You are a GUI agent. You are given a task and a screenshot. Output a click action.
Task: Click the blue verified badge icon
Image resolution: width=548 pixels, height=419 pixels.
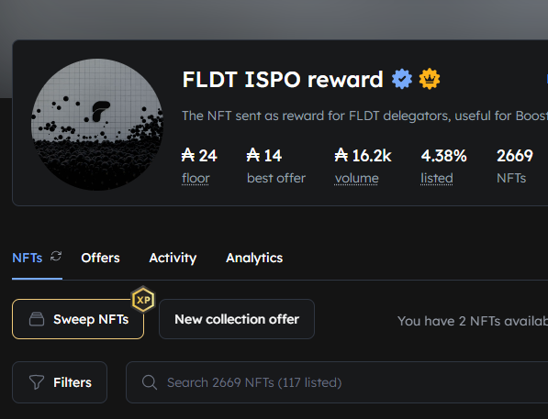[x=402, y=79]
